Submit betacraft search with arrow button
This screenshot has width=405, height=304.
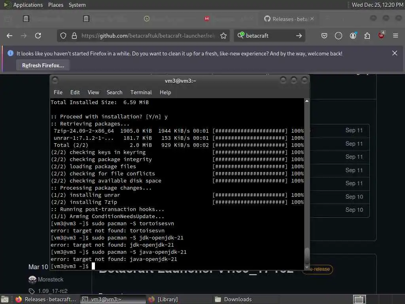coord(299,36)
